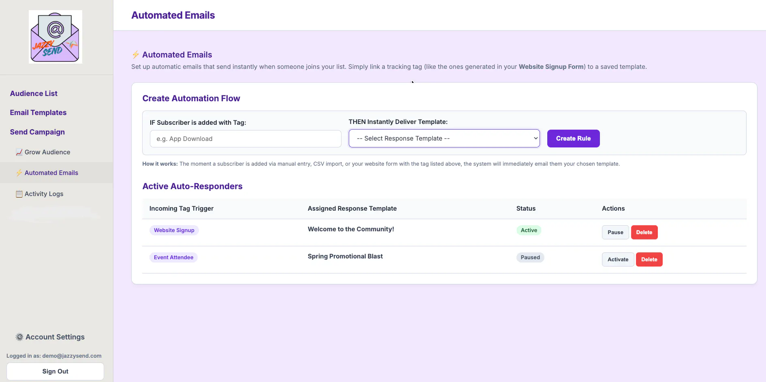The height and width of the screenshot is (382, 766).
Task: Pause the Website Signup auto-responder
Action: (x=615, y=233)
